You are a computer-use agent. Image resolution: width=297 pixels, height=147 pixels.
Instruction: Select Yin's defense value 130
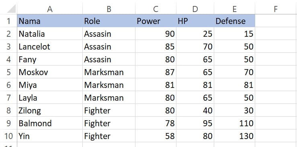click(234, 136)
